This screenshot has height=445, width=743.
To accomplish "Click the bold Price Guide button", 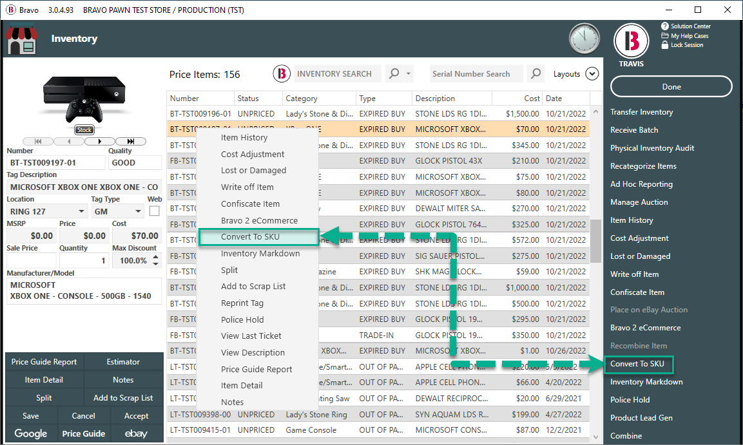I will [83, 433].
